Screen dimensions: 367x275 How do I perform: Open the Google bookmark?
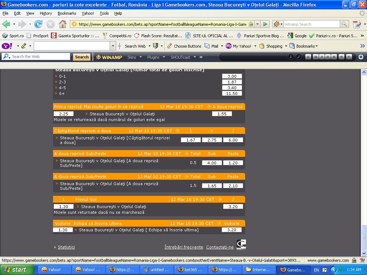(x=297, y=36)
